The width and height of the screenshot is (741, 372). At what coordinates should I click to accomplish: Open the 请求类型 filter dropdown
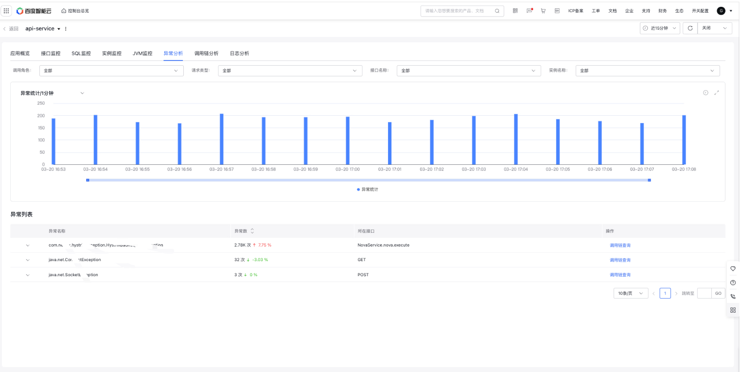tap(290, 71)
